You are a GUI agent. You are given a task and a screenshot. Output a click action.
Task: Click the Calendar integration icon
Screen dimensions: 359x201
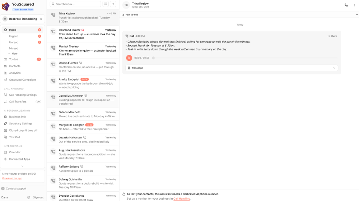point(5,152)
